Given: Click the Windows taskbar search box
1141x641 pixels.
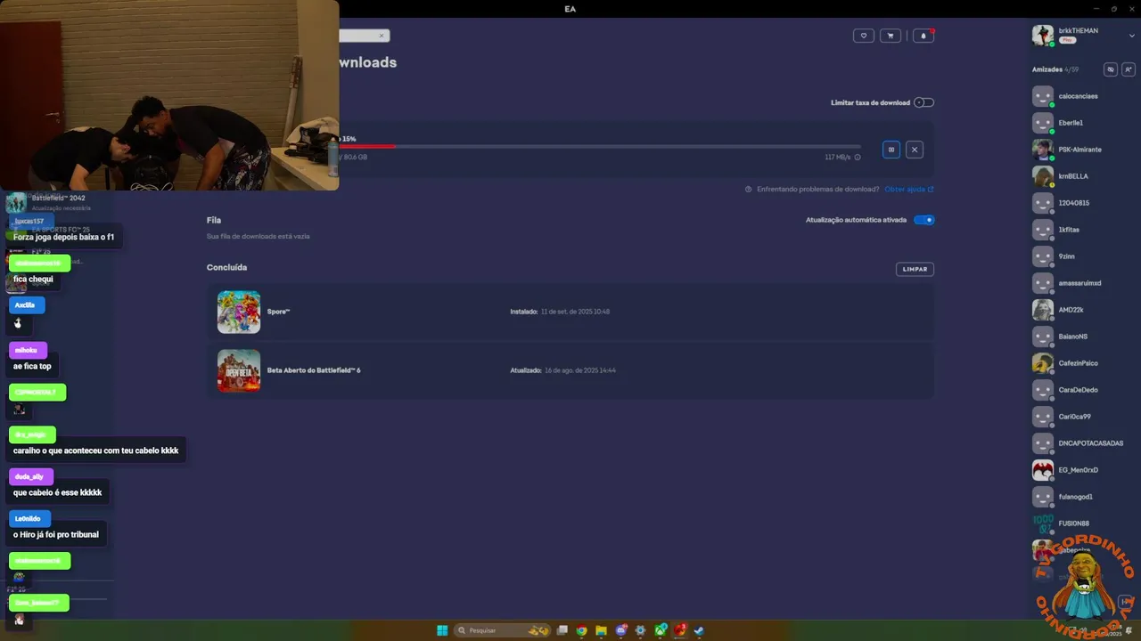Looking at the screenshot, I should (x=502, y=630).
